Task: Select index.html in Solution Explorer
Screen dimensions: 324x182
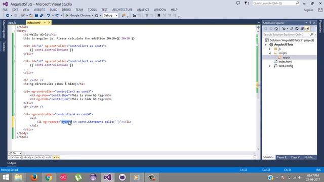Action: tap(285, 62)
